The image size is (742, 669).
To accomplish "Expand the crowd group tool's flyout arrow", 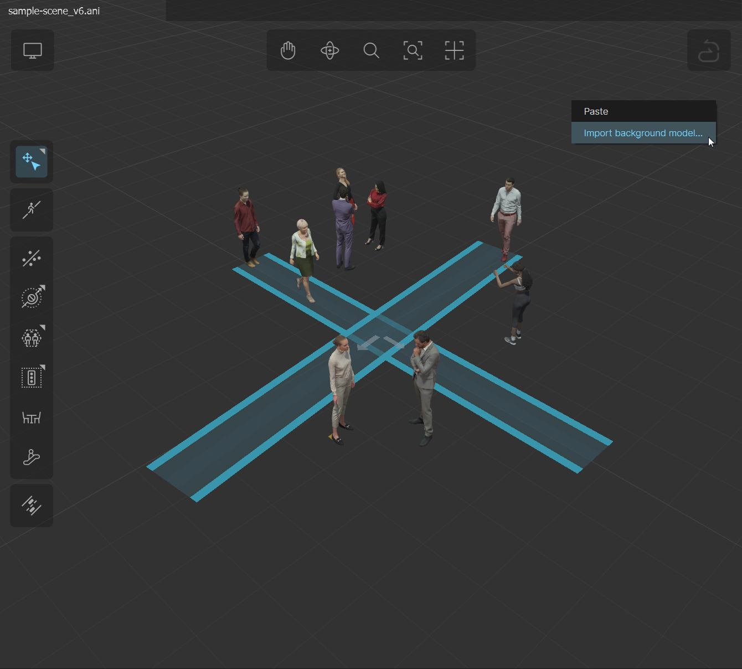I will tap(43, 327).
